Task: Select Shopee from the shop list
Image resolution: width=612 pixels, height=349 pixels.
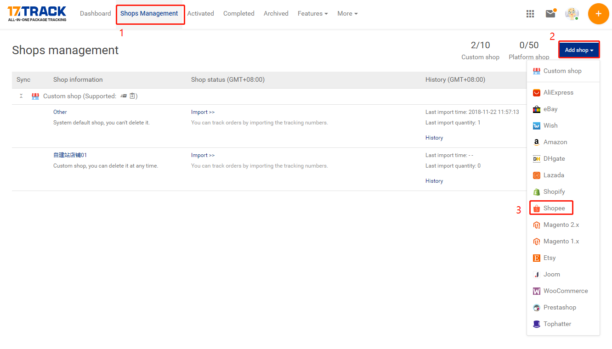Action: 563,208
